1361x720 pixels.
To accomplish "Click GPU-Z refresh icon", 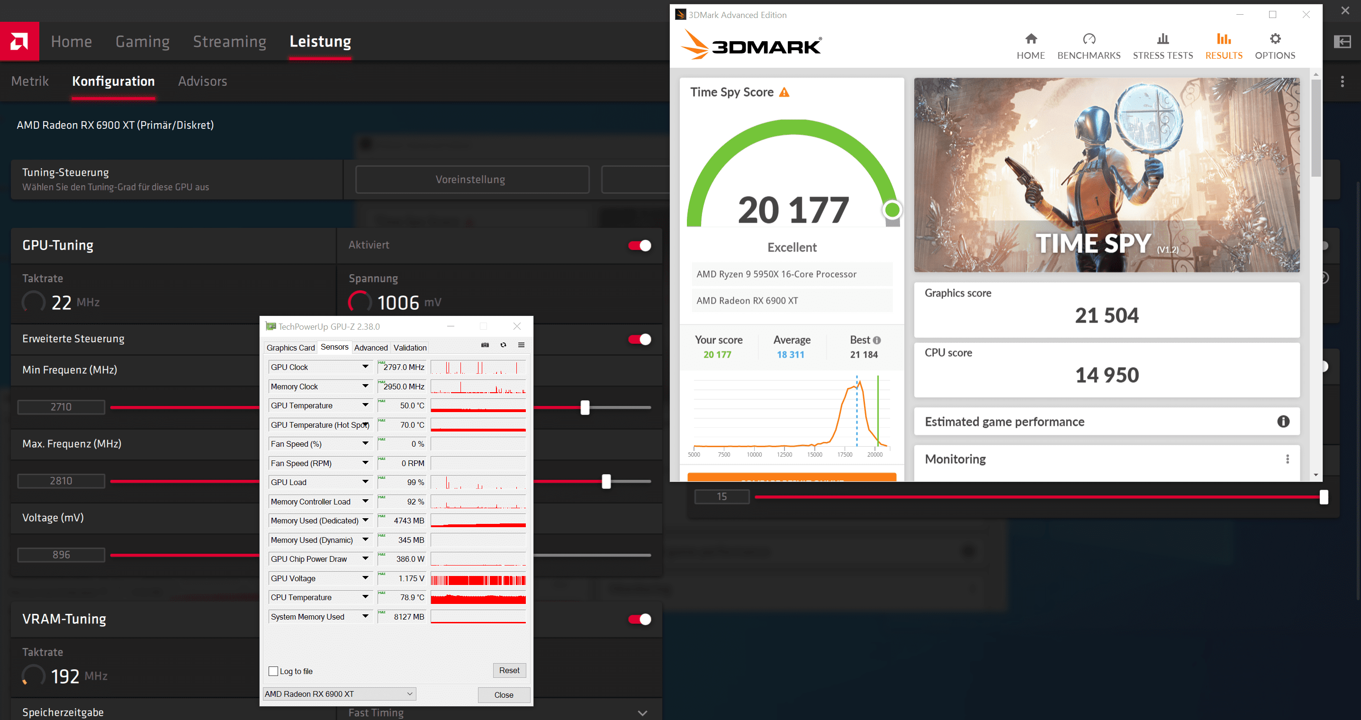I will 504,345.
